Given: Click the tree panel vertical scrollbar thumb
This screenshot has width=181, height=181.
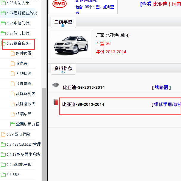Looking at the screenshot, I should coord(44,134).
